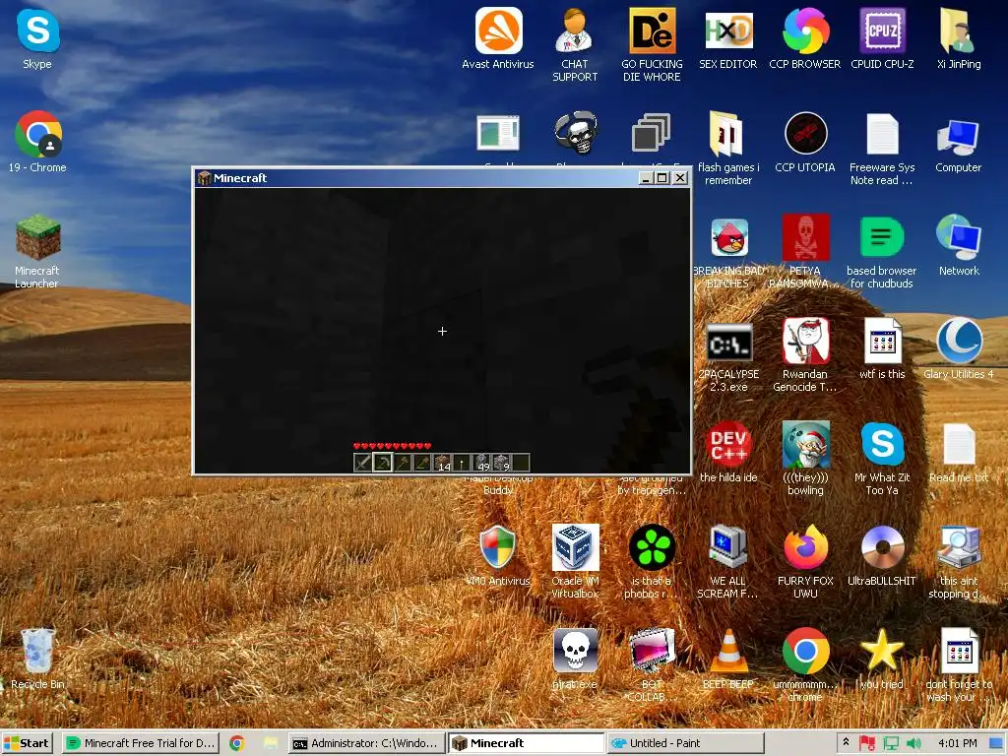Select the CCP UTOPIA icon
Viewport: 1008px width, 756px height.
point(805,142)
